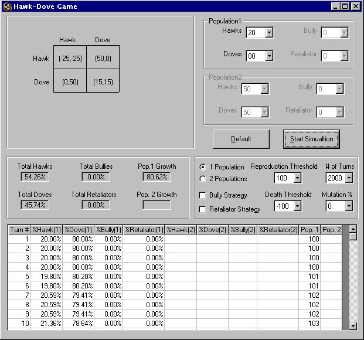Screen dimensions: 364x340
Task: Open Population1 Doves dropdown
Action: tap(269, 56)
